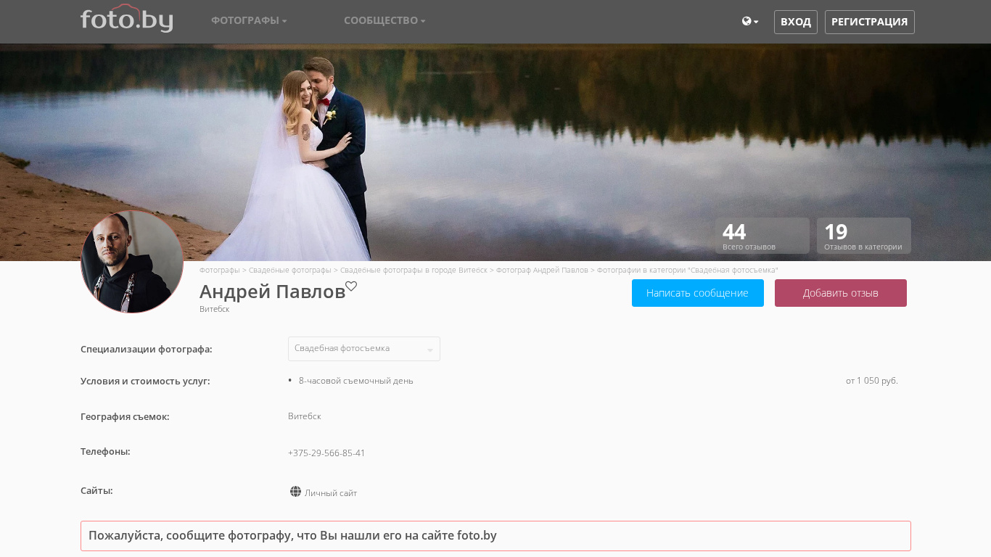Open the Фотографы menu
The width and height of the screenshot is (991, 557).
(249, 20)
